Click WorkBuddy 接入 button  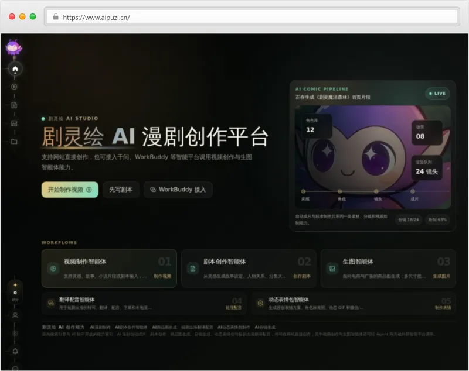coord(178,190)
